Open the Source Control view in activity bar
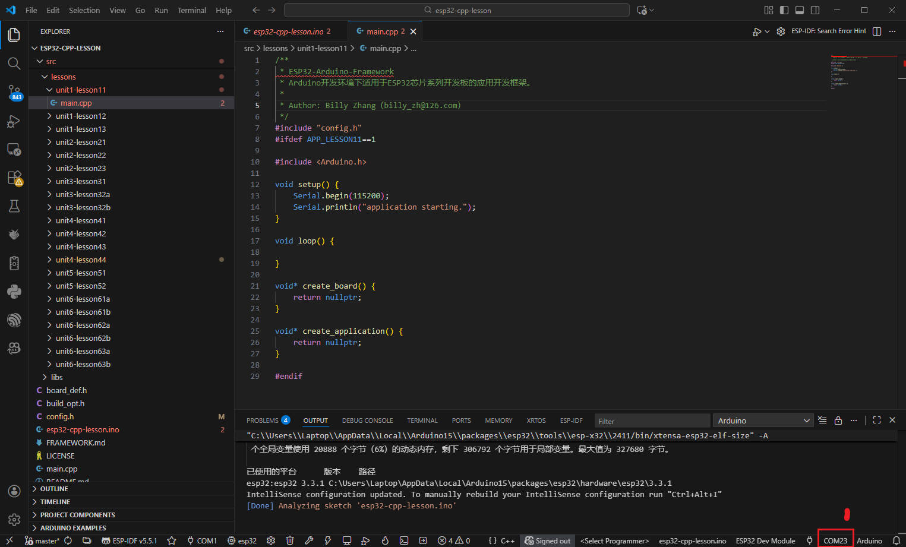The width and height of the screenshot is (906, 547). pos(14,92)
